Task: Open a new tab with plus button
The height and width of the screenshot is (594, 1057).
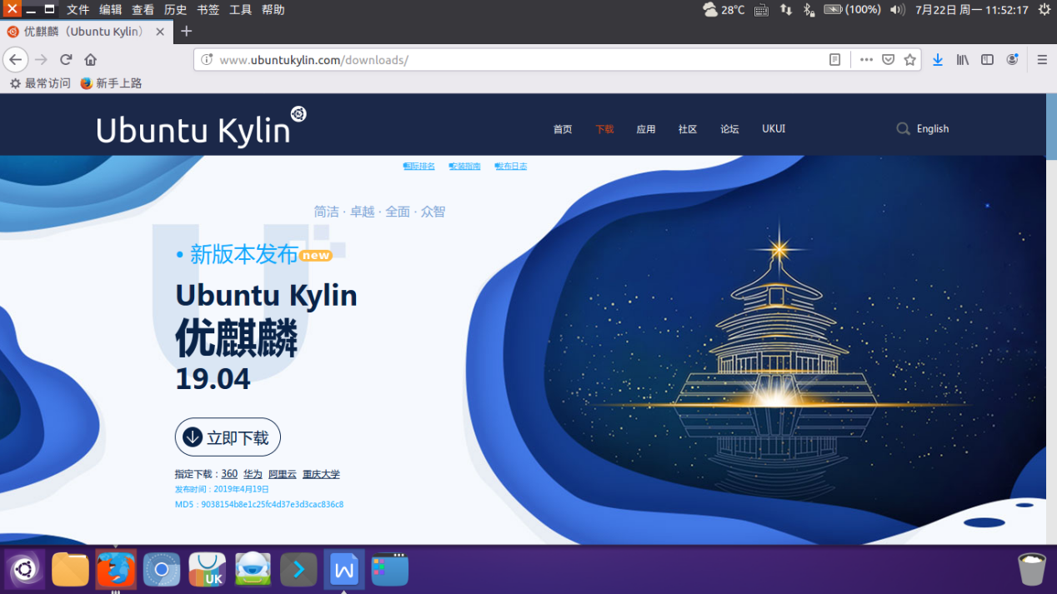Action: 186,32
